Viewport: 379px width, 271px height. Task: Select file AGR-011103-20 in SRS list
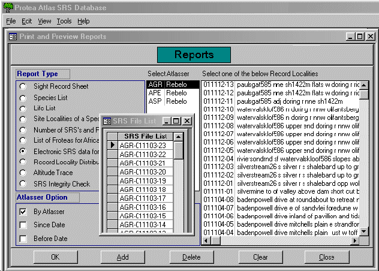(145, 171)
